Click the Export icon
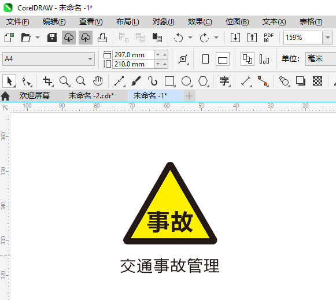 tap(252, 38)
